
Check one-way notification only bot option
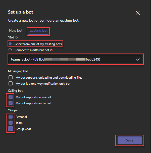[11, 83]
